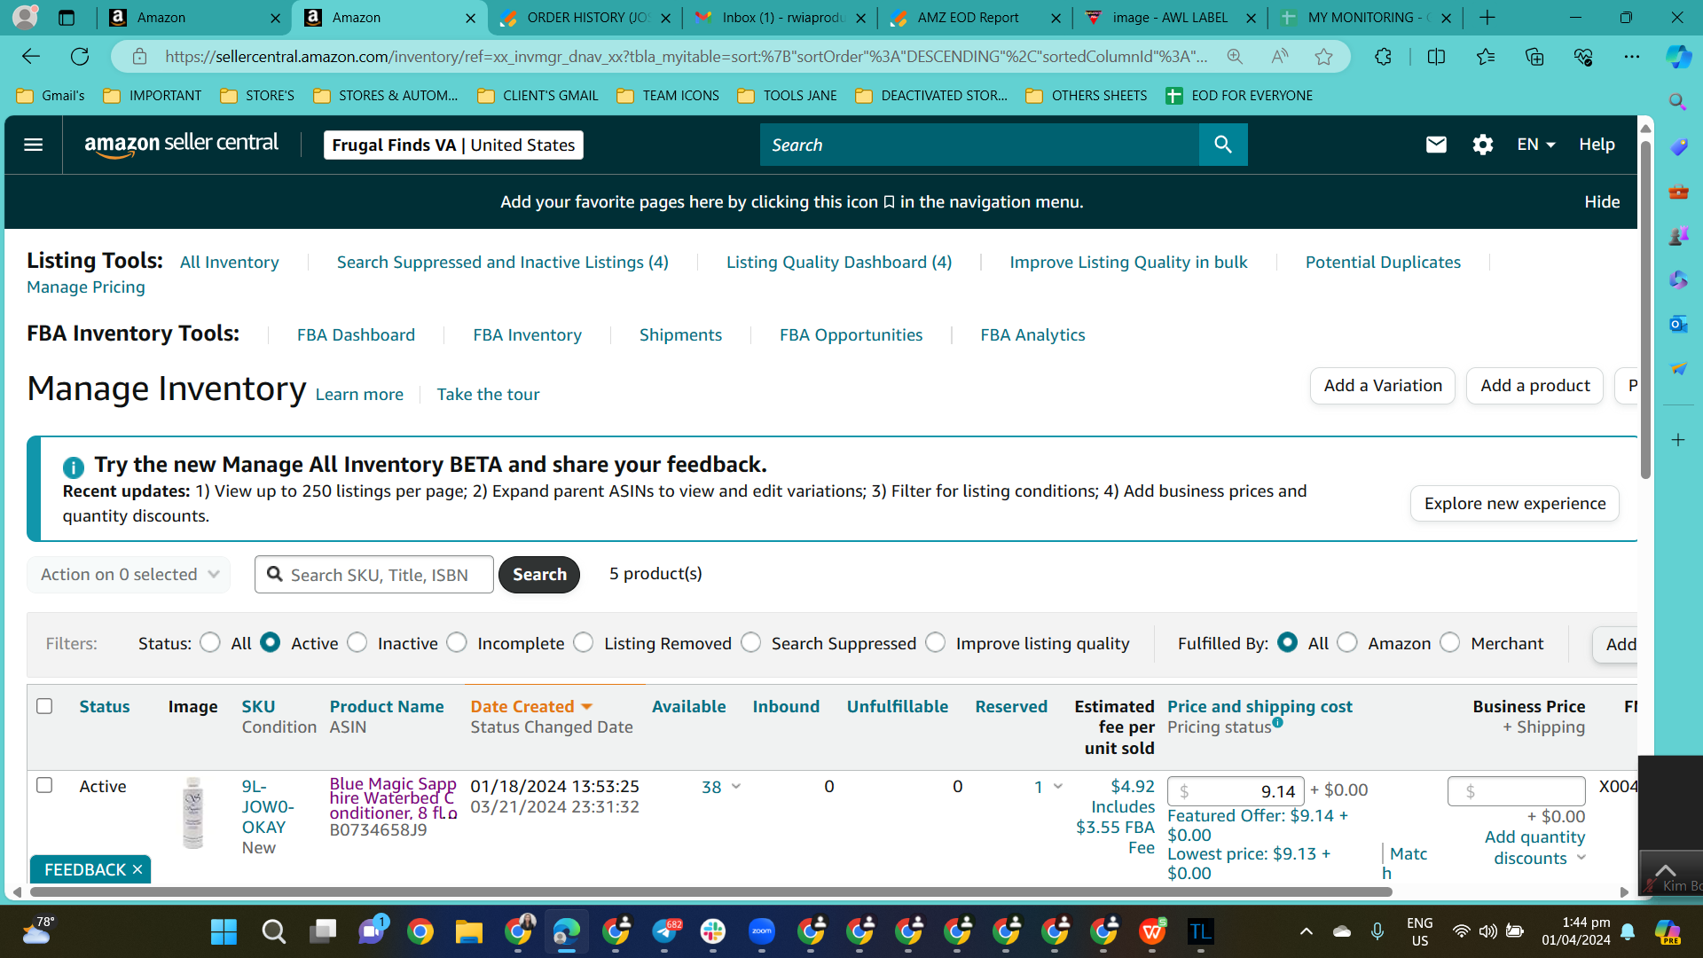Image resolution: width=1703 pixels, height=958 pixels.
Task: Open the Action on 0 selected dropdown
Action: (x=129, y=575)
